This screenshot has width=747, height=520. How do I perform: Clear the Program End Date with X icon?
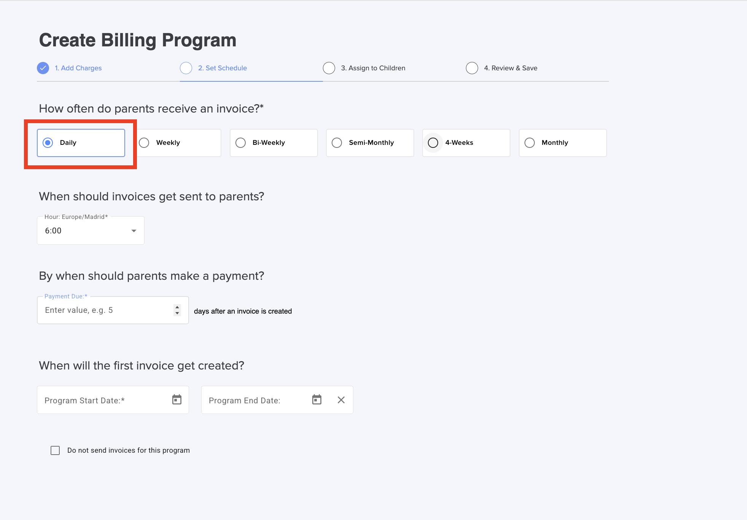pyautogui.click(x=341, y=400)
